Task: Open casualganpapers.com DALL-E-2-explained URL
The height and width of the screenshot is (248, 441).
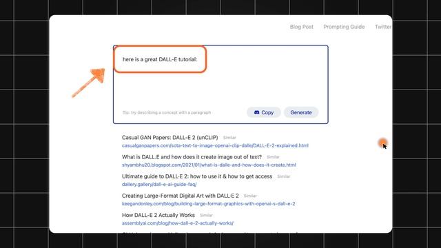Action: pos(215,145)
